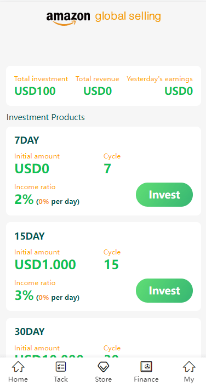206x386 pixels.
Task: Click the Investment Products heading
Action: point(45,117)
